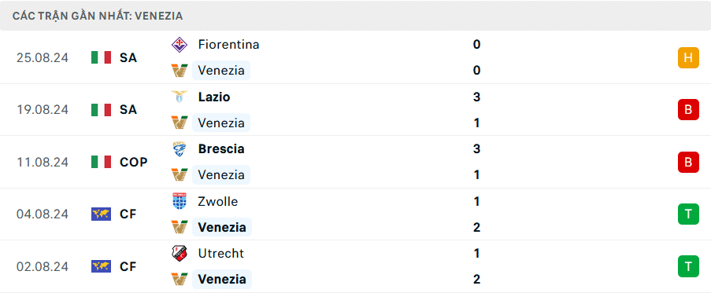This screenshot has width=711, height=293.
Task: Click red B badge for Lazio match
Action: click(688, 110)
